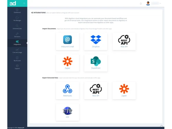Click the FTP globe icon
This screenshot has width=172, height=129.
[67, 111]
